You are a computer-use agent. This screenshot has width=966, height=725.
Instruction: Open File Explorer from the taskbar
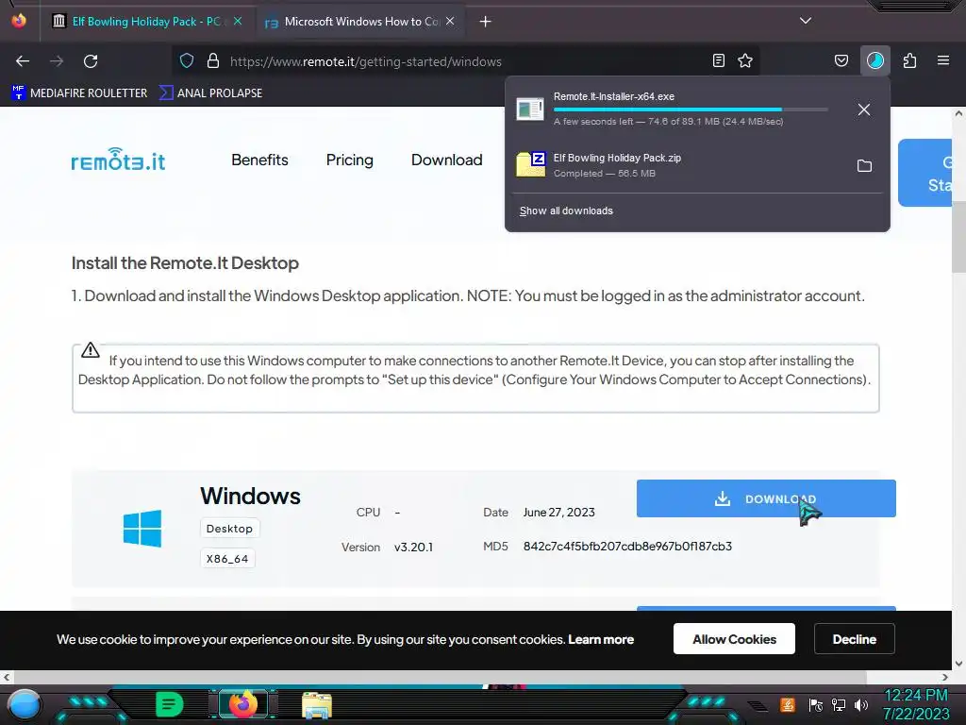[317, 704]
